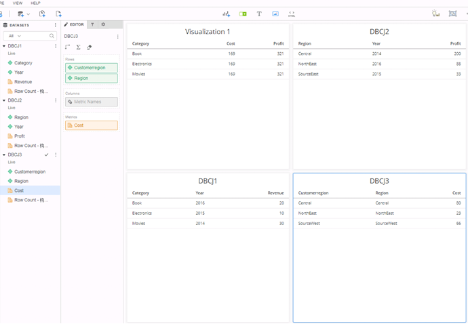Click the swap rows and columns icon
This screenshot has width=468, height=324.
click(x=67, y=47)
